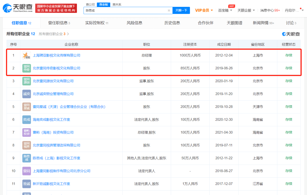Open 上海壹同影视制作有限公司北京分公司 link

[x=61, y=171]
